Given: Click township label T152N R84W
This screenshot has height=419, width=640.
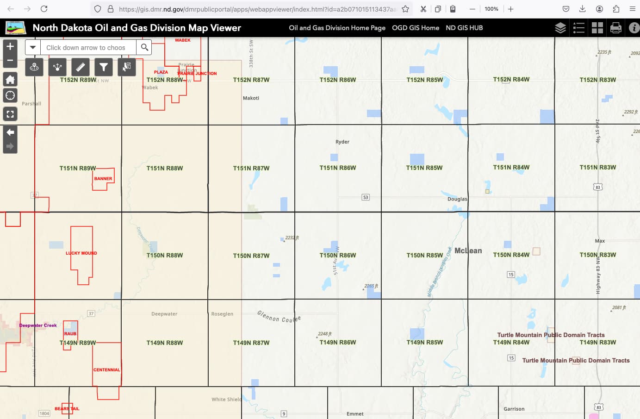Looking at the screenshot, I should (x=511, y=80).
